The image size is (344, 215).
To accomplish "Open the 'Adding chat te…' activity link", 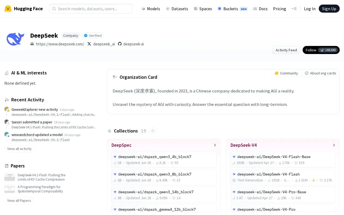I will pos(84,114).
